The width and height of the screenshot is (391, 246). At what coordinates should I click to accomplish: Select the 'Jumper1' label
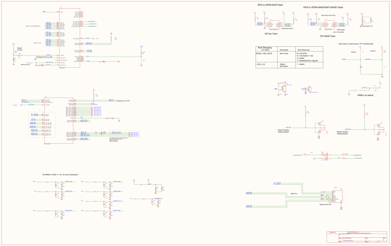click(x=354, y=52)
